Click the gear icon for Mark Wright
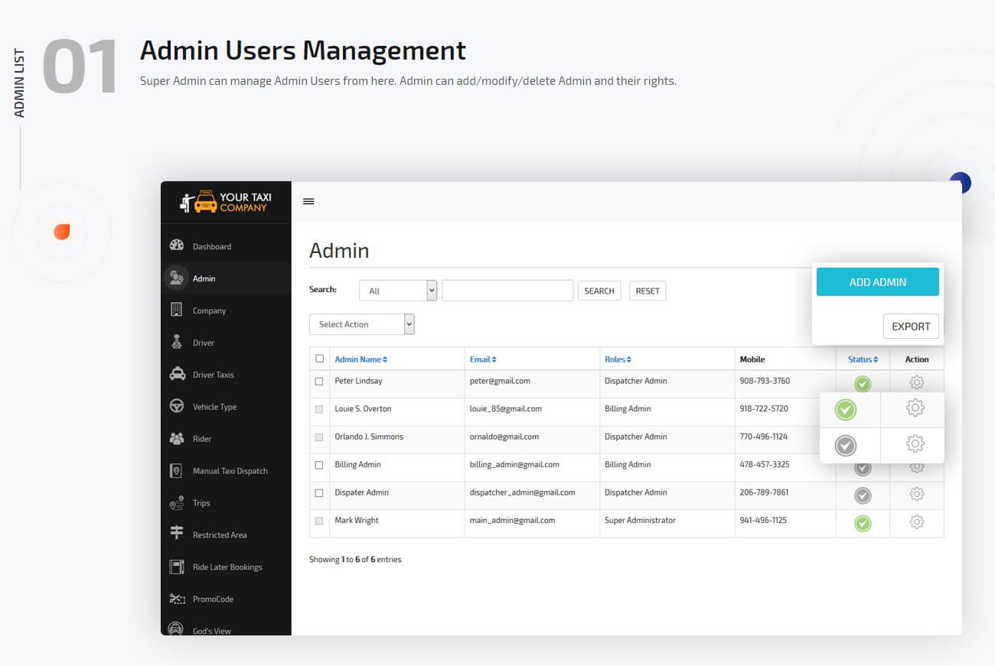995x666 pixels. [x=916, y=523]
